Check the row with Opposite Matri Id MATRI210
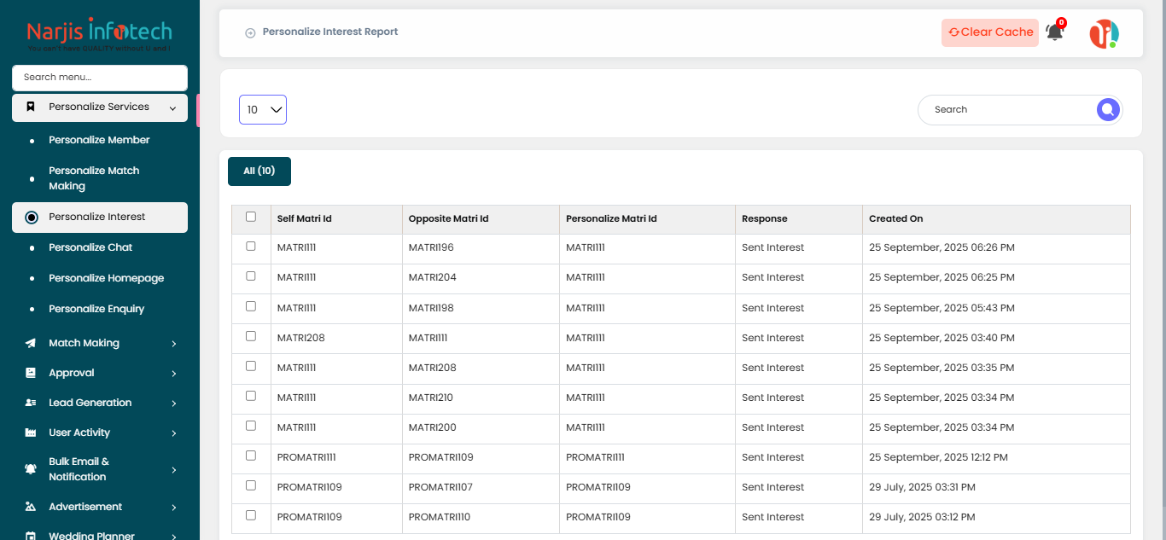This screenshot has height=540, width=1166. pyautogui.click(x=251, y=395)
